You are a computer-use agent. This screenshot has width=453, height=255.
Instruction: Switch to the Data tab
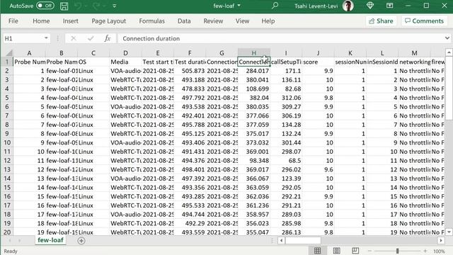(x=184, y=21)
